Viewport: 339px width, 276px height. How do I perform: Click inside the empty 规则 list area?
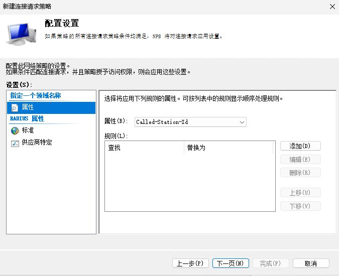tap(189, 182)
